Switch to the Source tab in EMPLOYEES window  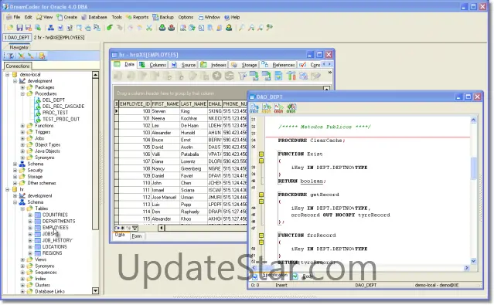(x=184, y=65)
